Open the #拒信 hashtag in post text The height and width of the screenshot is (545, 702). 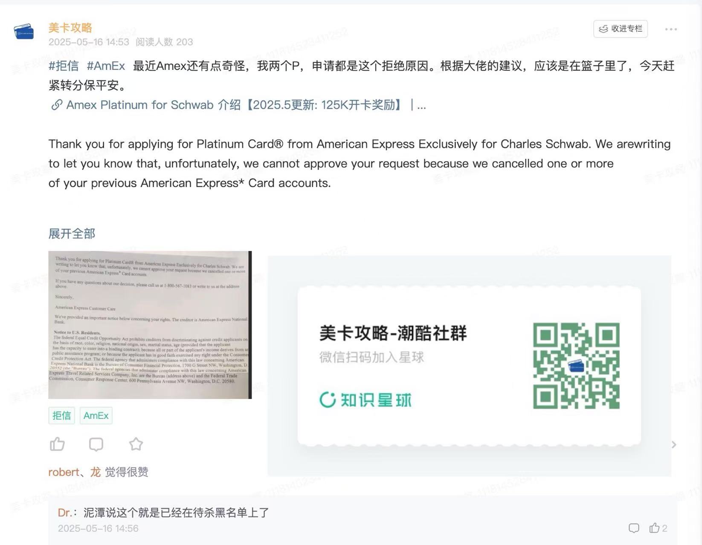coord(64,66)
